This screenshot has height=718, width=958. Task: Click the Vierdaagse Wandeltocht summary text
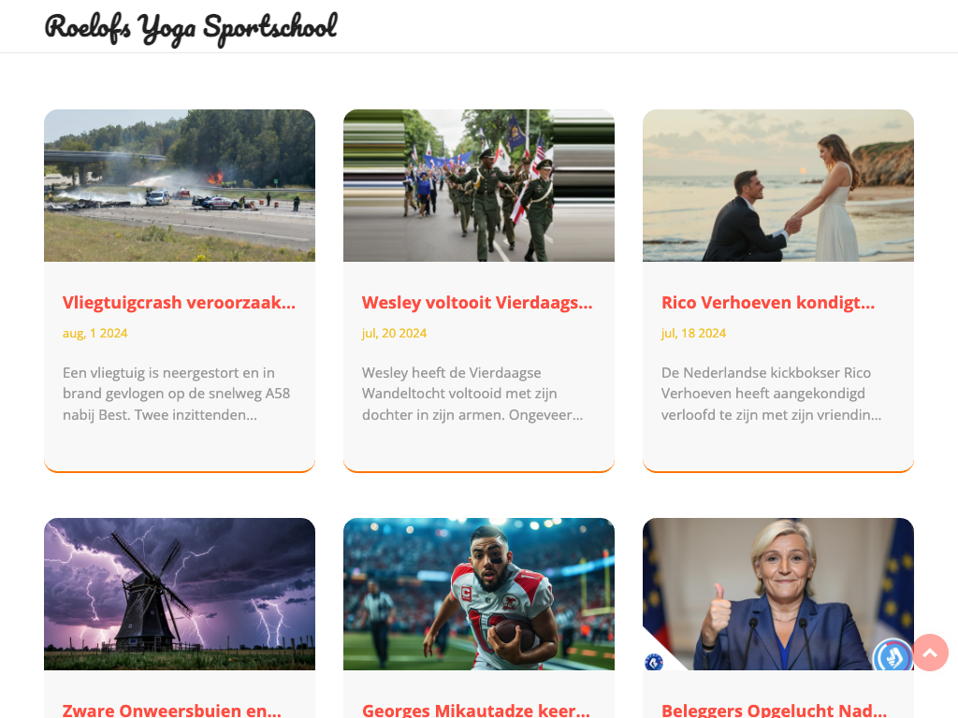pyautogui.click(x=472, y=394)
